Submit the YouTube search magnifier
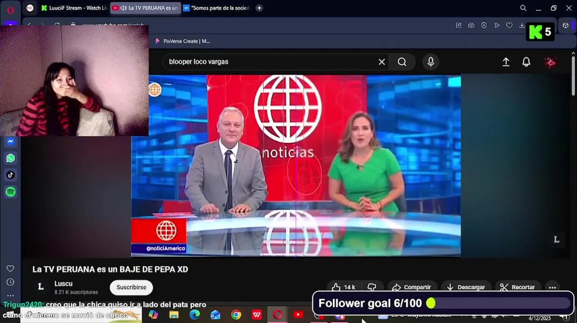Image resolution: width=577 pixels, height=323 pixels. tap(402, 62)
